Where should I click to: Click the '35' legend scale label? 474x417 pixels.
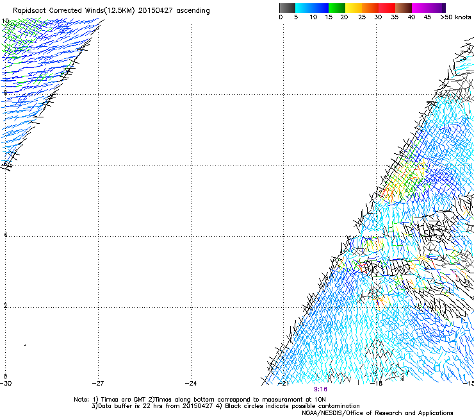pos(395,17)
